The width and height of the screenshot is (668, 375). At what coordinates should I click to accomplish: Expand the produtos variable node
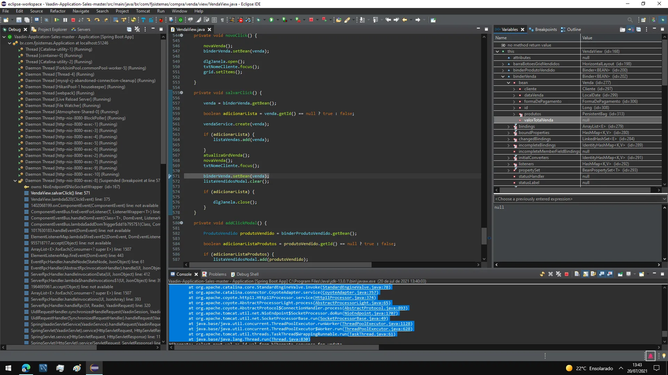pos(514,114)
